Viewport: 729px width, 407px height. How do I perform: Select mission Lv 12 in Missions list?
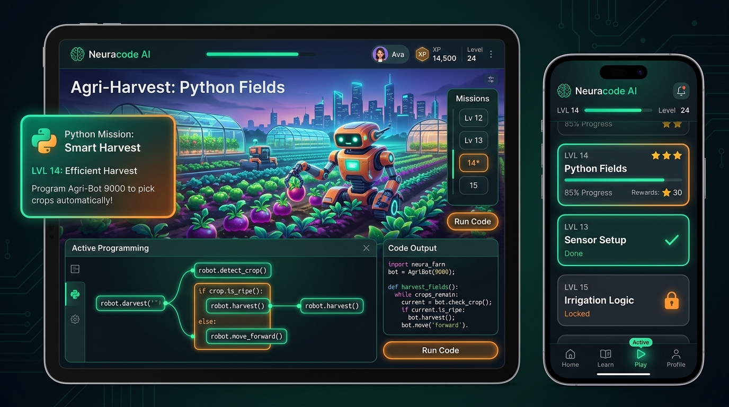point(474,118)
